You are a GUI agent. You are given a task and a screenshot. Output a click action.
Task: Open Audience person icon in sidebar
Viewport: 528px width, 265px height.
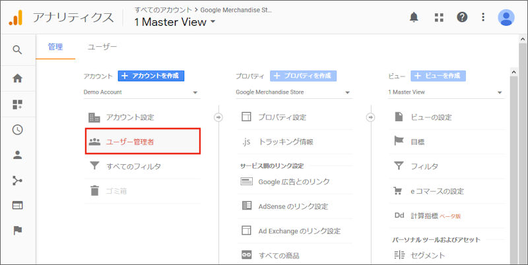tap(18, 155)
